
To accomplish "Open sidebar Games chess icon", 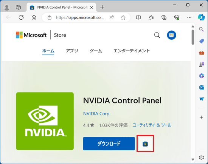I will tap(201, 64).
